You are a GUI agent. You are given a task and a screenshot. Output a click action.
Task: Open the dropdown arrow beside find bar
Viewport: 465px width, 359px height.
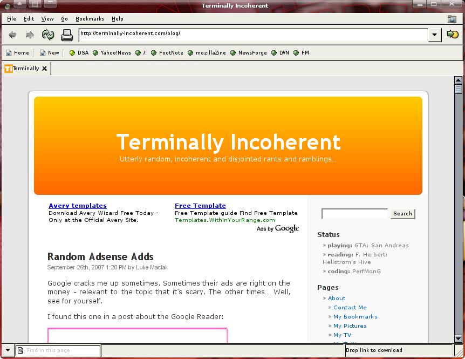coord(8,350)
